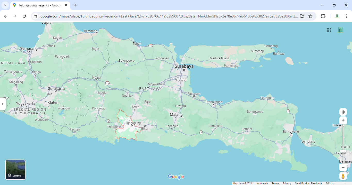Click the green account avatar on the map
Viewport: 352px width, 185px height.
coord(340,30)
